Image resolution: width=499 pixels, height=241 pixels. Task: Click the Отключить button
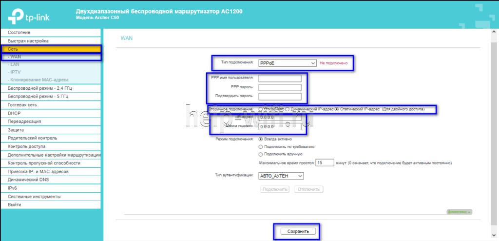point(308,189)
